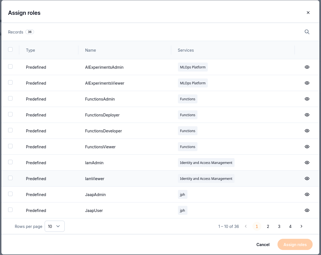View details of AIExperimentsViewer role
Image resolution: width=321 pixels, height=255 pixels.
point(307,83)
